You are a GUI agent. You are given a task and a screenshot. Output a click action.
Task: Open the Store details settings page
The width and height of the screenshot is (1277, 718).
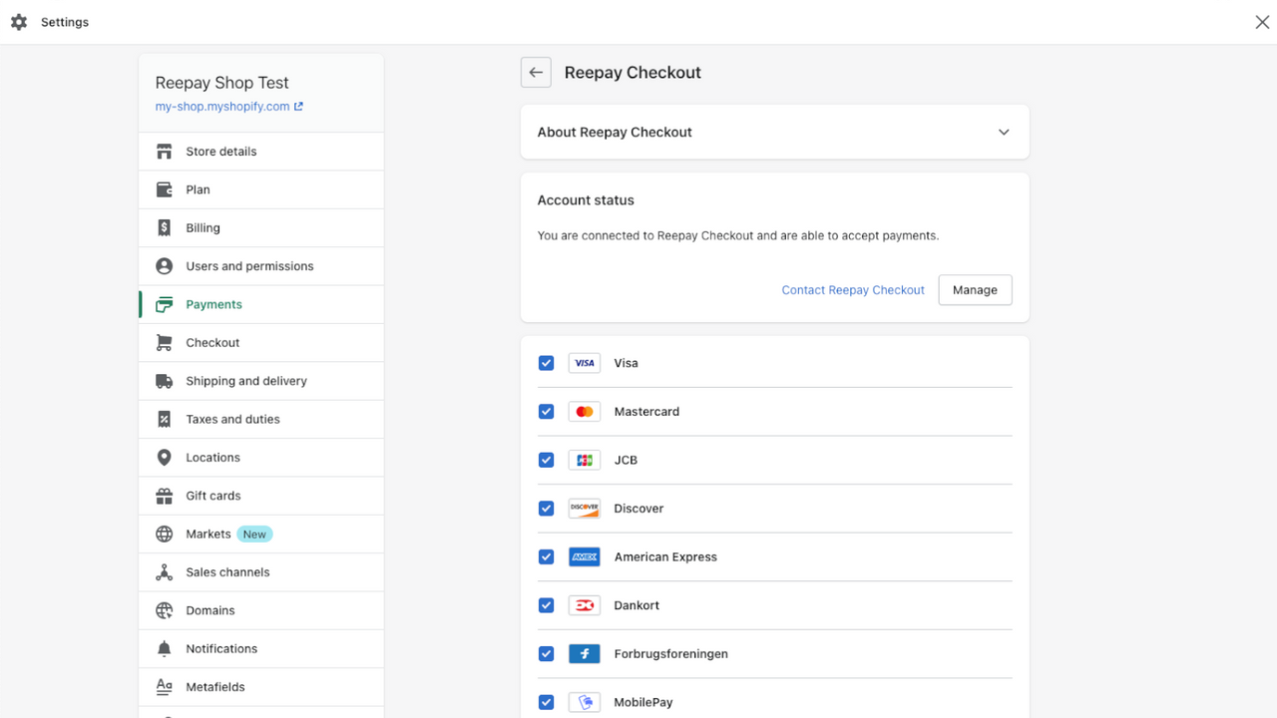pyautogui.click(x=261, y=152)
